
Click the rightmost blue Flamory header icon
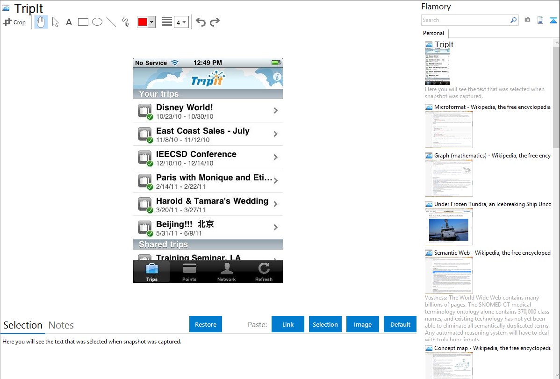tap(553, 20)
